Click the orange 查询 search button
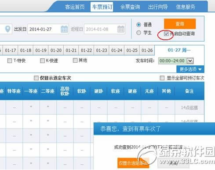Image resolution: width=215 pixels, height=170 pixels. (x=180, y=24)
